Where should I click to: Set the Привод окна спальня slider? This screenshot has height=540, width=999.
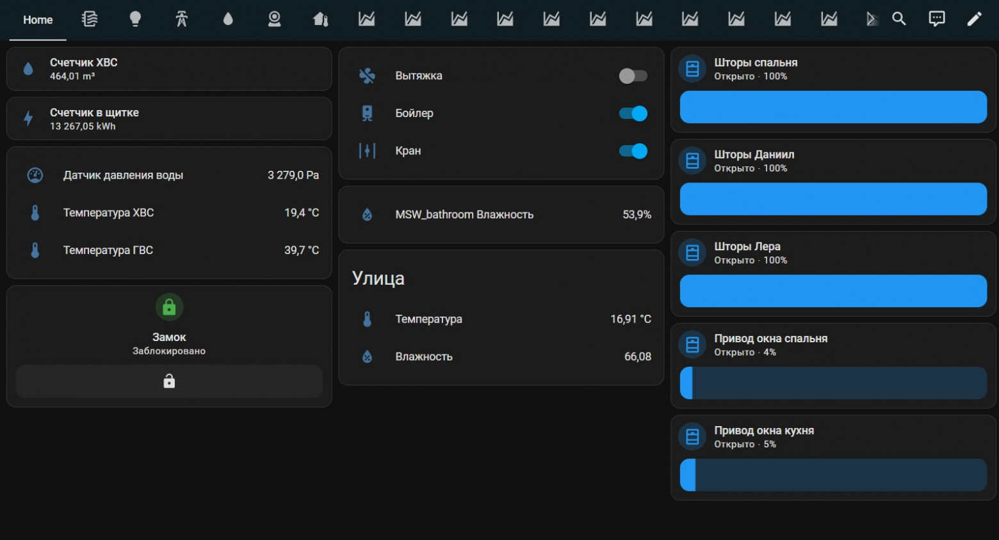pos(832,383)
